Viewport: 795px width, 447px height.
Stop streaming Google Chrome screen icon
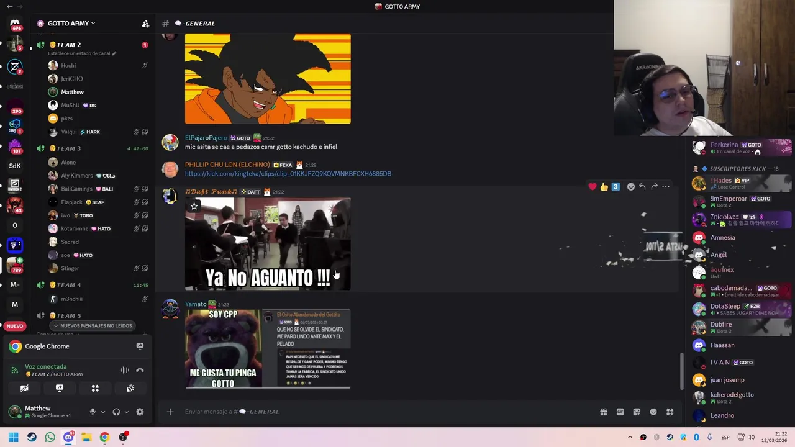click(x=140, y=346)
